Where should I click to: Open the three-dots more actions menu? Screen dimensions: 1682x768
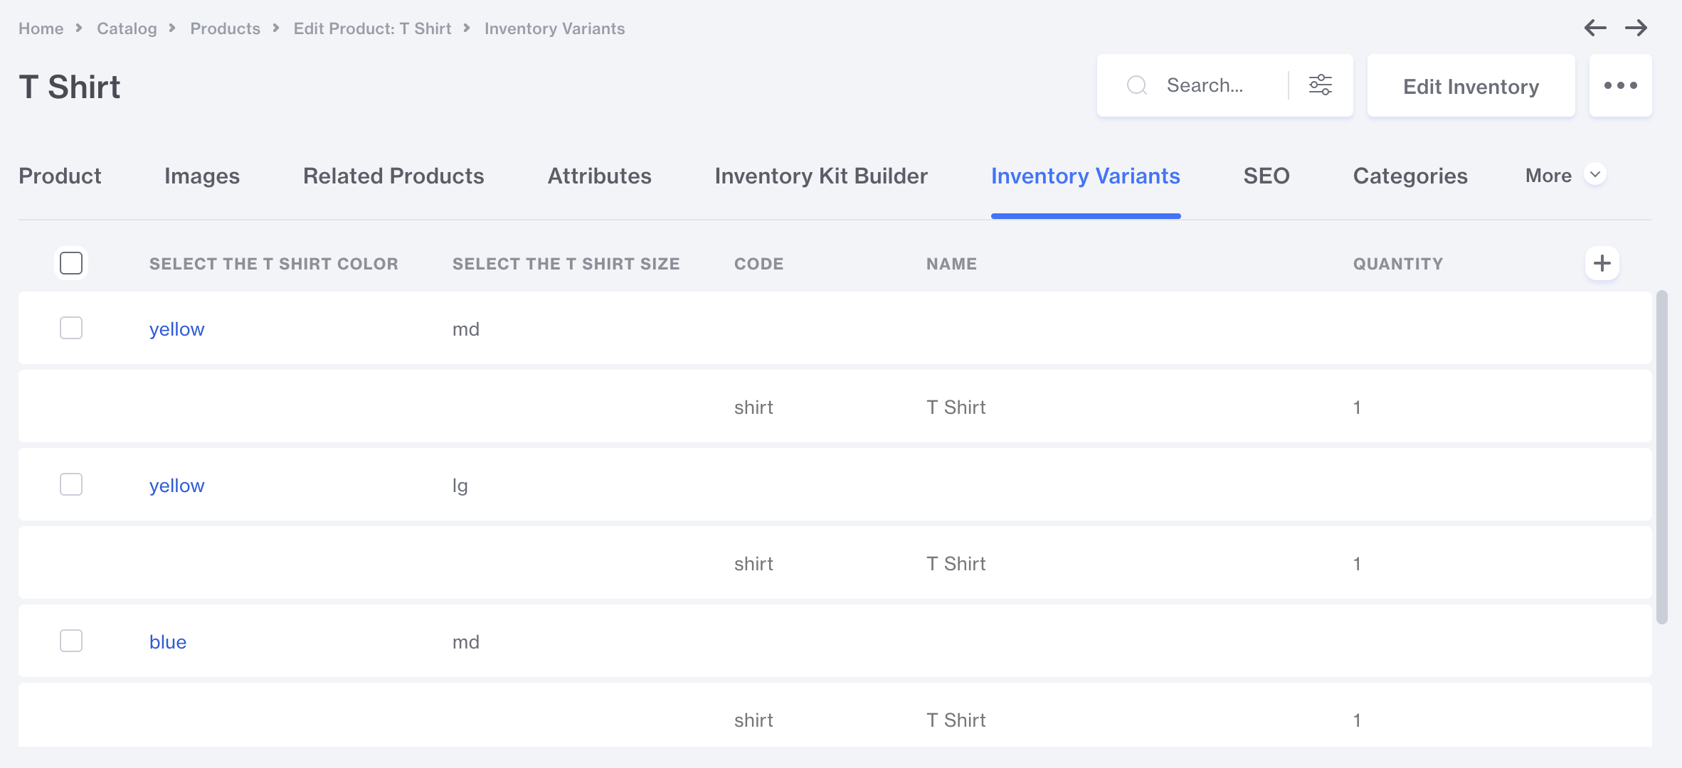click(1621, 85)
